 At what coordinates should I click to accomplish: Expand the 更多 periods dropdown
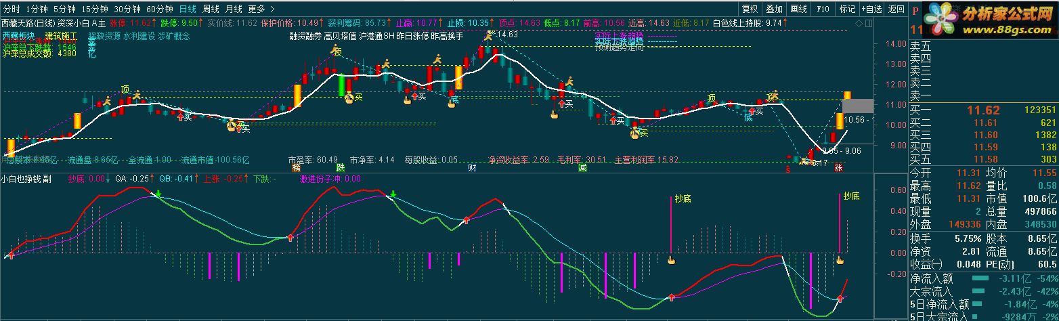click(261, 9)
